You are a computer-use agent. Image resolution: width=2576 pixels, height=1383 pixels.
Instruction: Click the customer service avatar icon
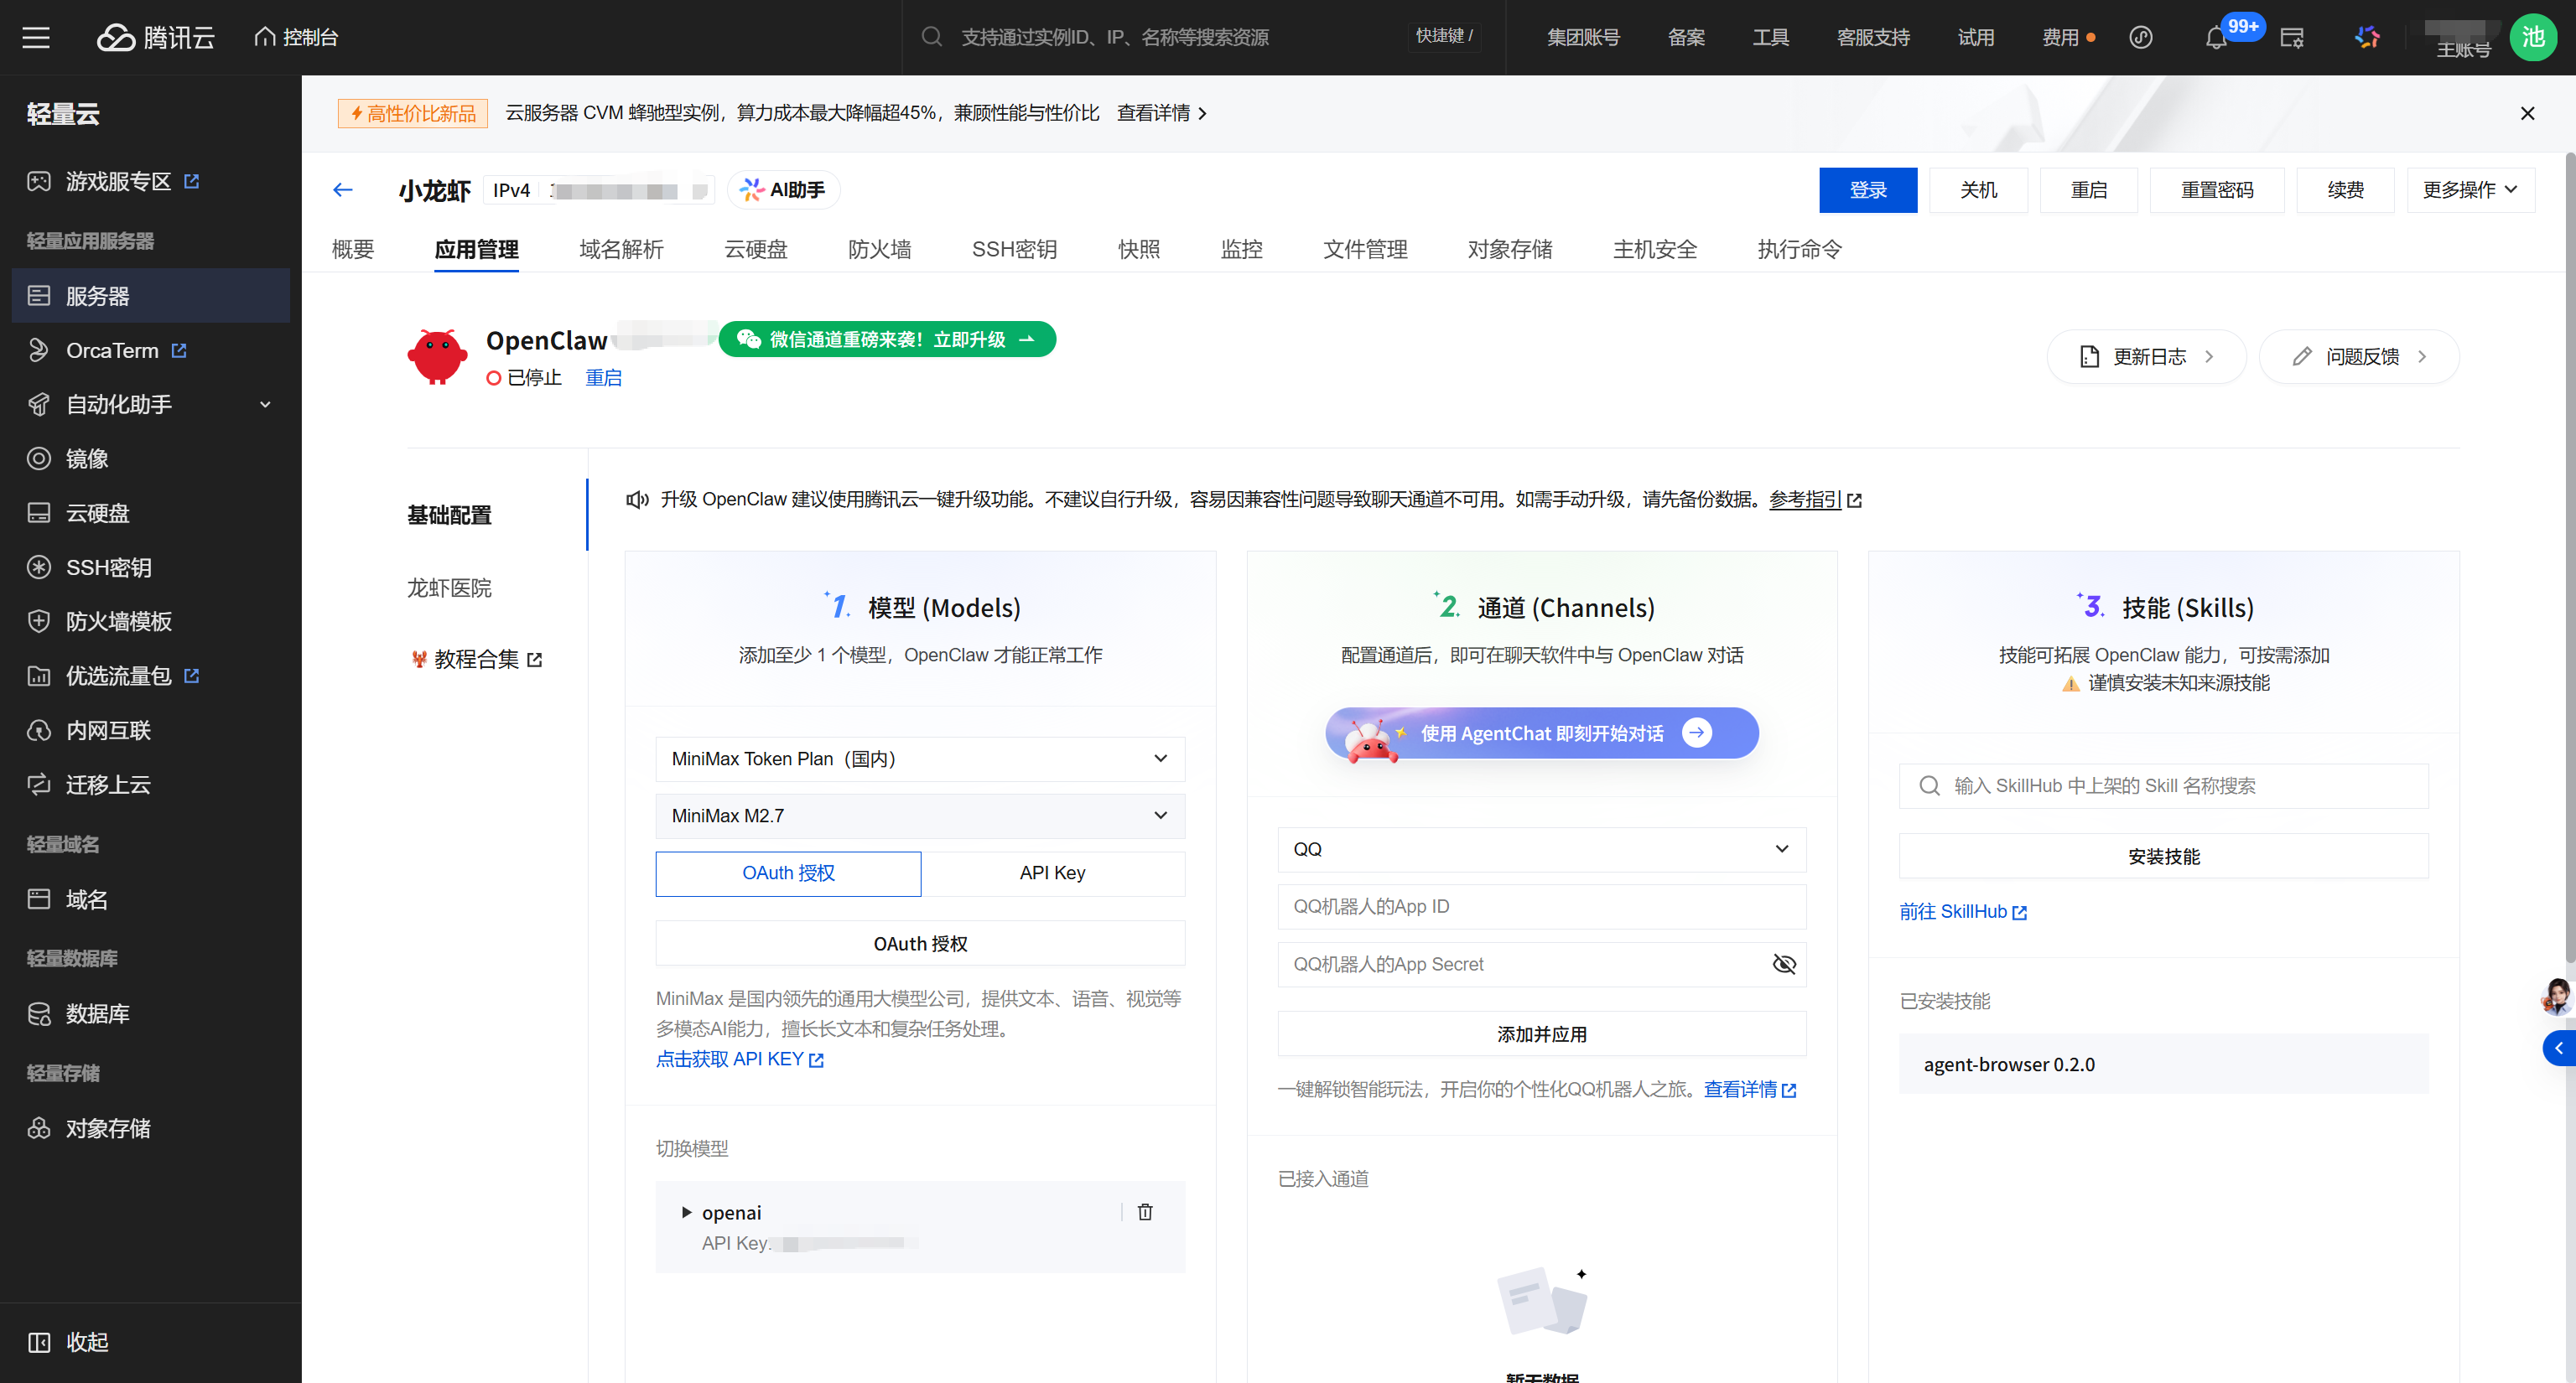(x=2556, y=997)
